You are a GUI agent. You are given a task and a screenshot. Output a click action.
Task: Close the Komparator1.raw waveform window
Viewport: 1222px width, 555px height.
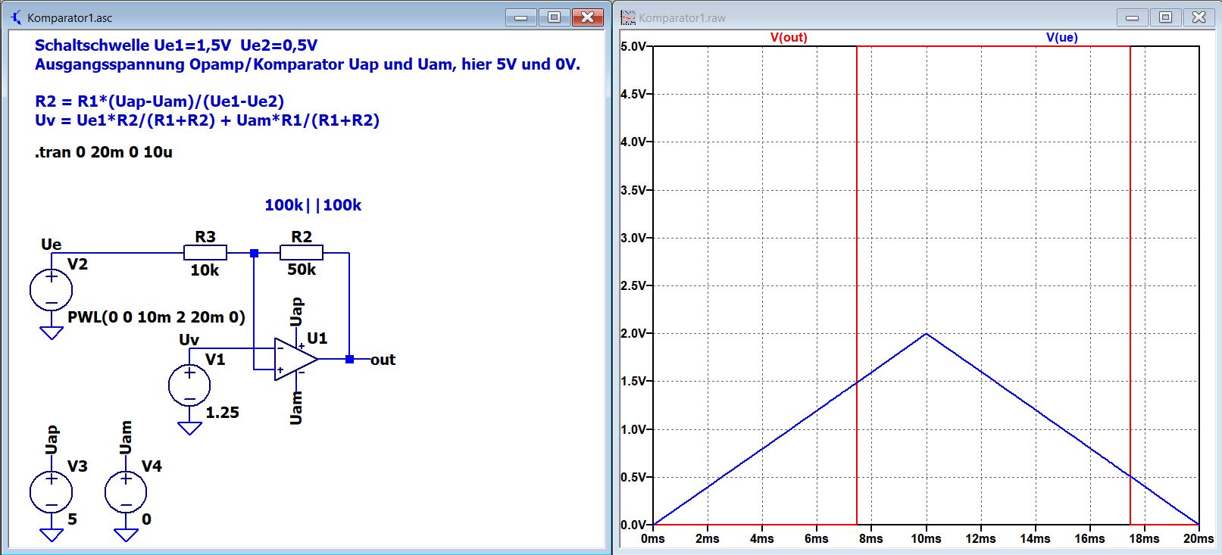(1199, 17)
